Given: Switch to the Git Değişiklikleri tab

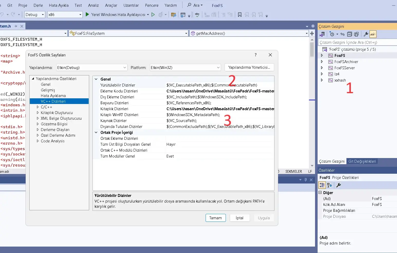Looking at the screenshot, I should 362,161.
